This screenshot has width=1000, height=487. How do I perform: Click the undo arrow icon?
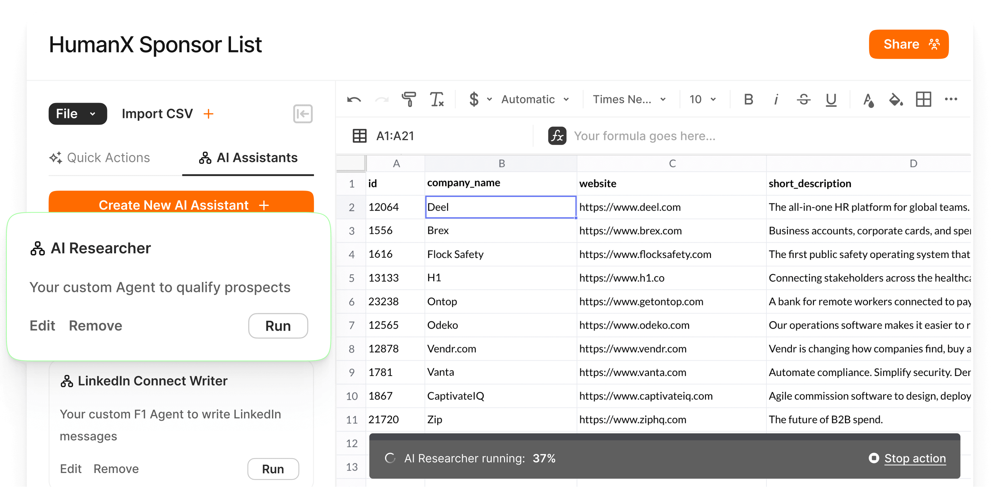coord(354,100)
